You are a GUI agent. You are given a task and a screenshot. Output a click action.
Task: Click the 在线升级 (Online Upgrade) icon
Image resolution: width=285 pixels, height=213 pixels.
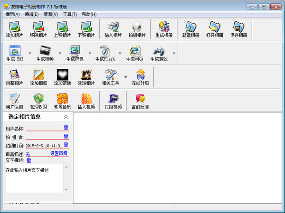coord(140,74)
